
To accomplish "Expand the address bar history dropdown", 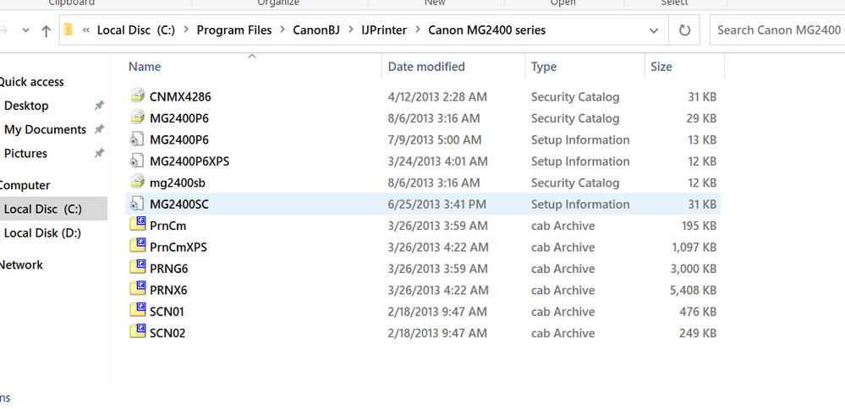I will click(654, 30).
